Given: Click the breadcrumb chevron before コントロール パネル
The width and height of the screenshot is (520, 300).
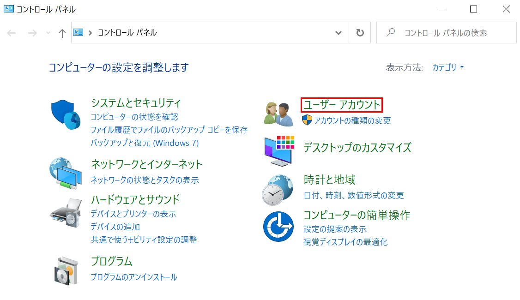Looking at the screenshot, I should point(90,33).
